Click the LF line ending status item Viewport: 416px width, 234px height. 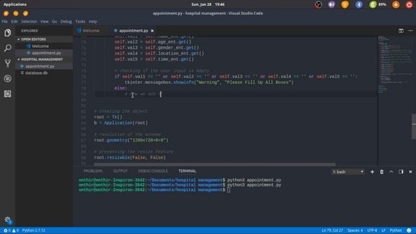coord(383,230)
